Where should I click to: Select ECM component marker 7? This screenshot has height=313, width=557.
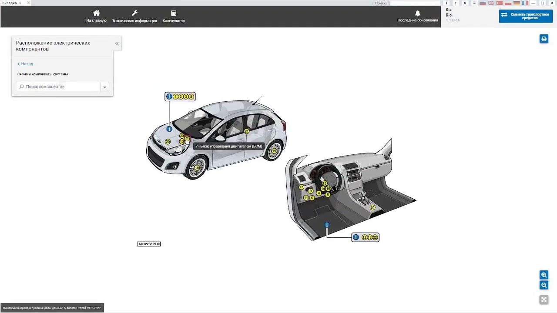pyautogui.click(x=187, y=139)
